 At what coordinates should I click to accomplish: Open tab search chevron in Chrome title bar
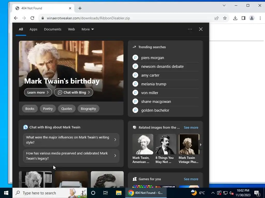tap(224, 5)
